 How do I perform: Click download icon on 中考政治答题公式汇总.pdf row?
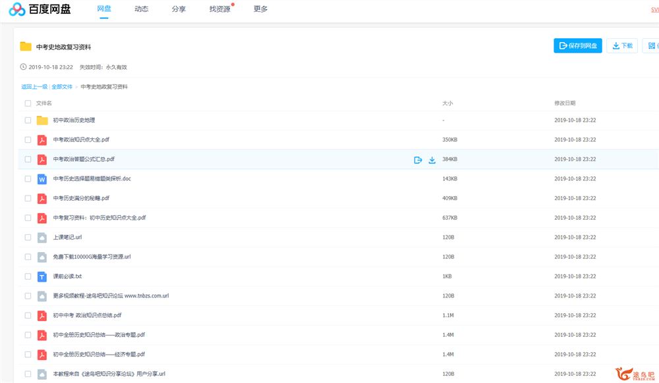coord(432,160)
